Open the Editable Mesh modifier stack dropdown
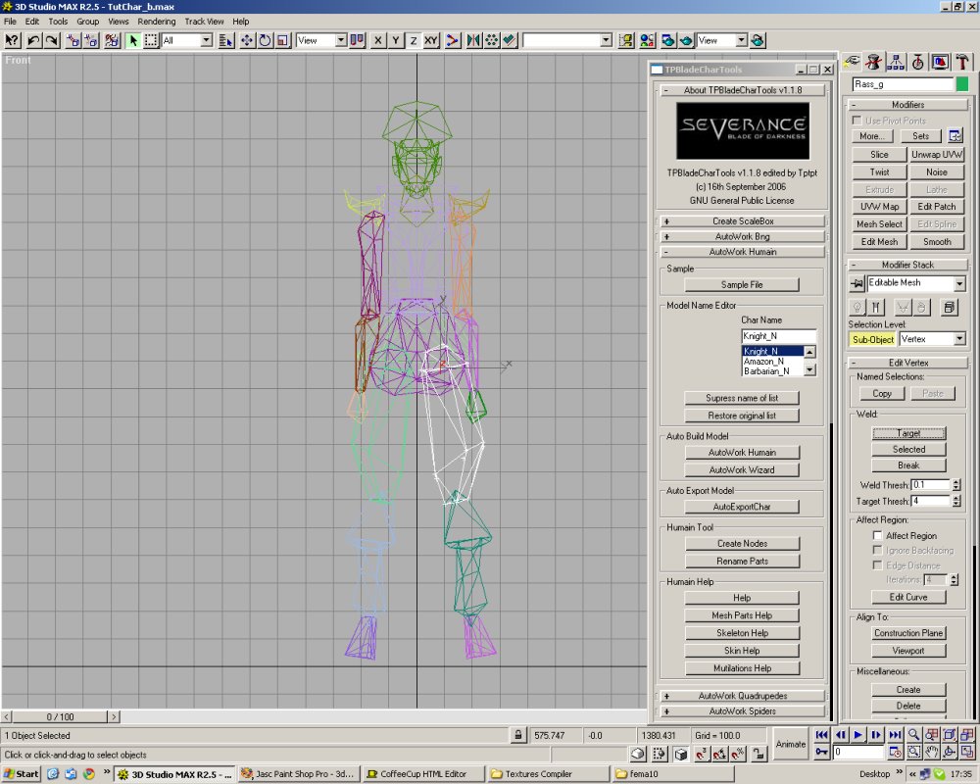Viewport: 980px width, 784px height. [916, 283]
